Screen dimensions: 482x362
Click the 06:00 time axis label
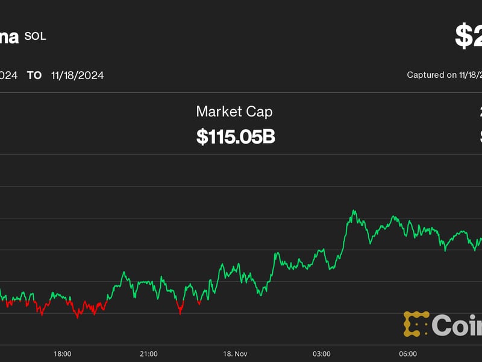point(407,354)
